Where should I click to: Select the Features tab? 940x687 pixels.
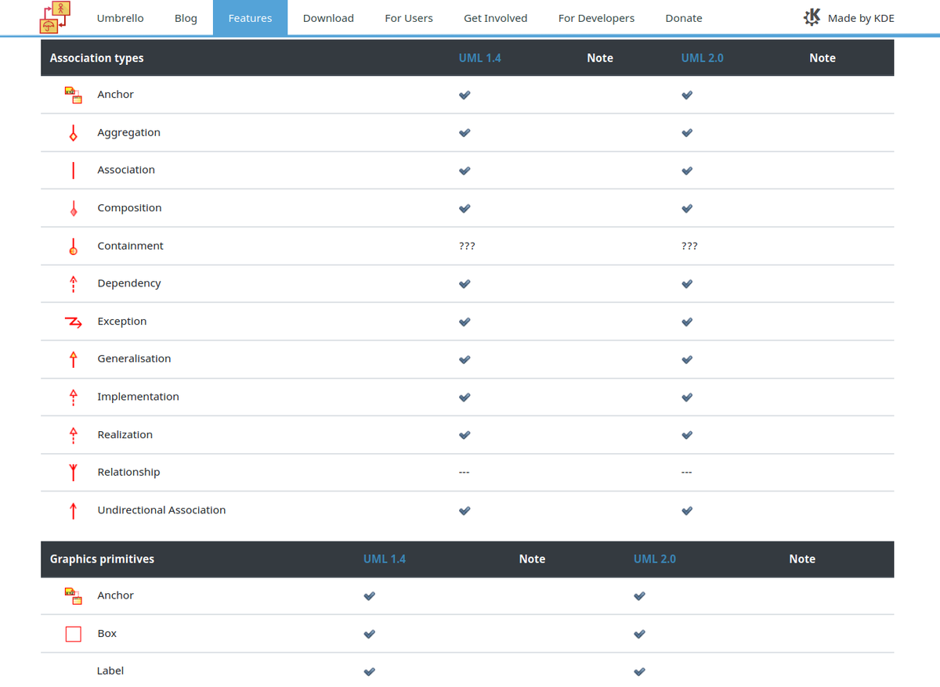(x=250, y=18)
